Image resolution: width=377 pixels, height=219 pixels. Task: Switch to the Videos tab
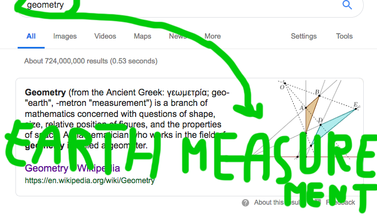point(105,36)
